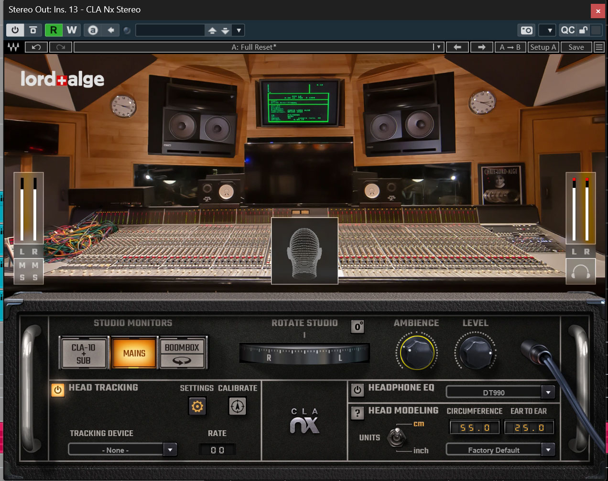Screen dimensions: 608x481
Task: Select the BOOMBOX studio monitors
Action: [182, 353]
